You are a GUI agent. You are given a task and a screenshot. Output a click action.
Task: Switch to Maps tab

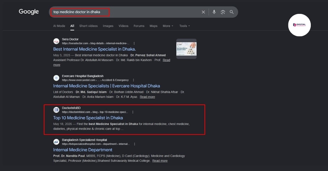(x=153, y=26)
